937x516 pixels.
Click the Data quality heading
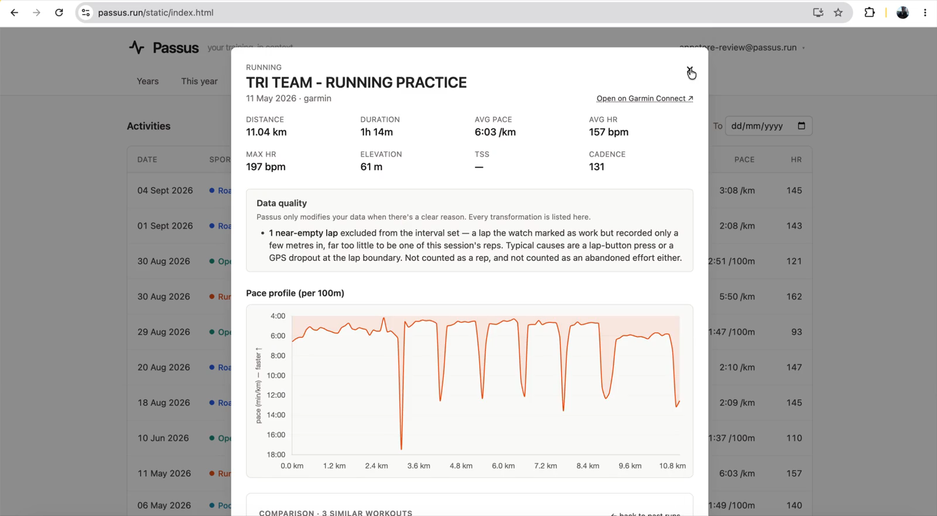pyautogui.click(x=282, y=203)
